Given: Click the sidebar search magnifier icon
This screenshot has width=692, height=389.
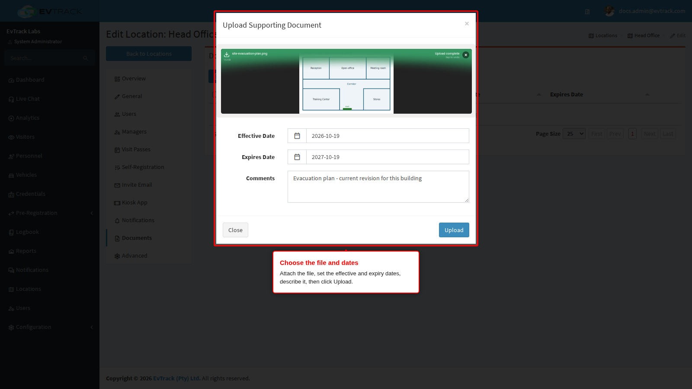Looking at the screenshot, I should 86,58.
